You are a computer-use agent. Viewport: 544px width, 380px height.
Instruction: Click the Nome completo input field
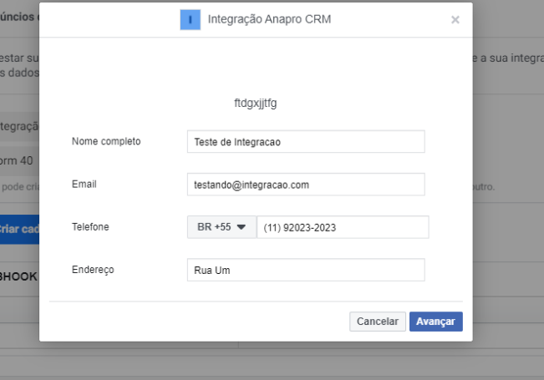pyautogui.click(x=306, y=141)
